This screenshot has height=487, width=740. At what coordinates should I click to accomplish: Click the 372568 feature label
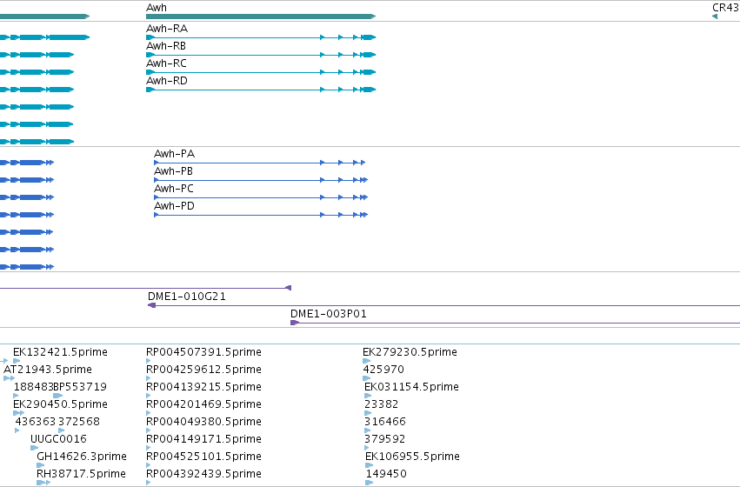pos(79,422)
